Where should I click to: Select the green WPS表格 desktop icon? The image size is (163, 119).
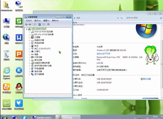point(19,23)
